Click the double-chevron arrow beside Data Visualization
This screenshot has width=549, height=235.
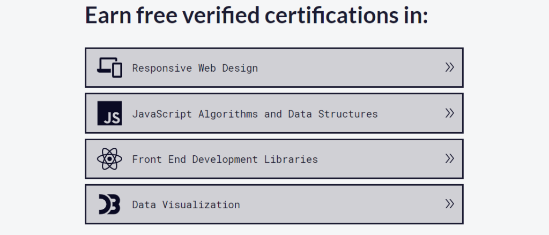tap(449, 204)
